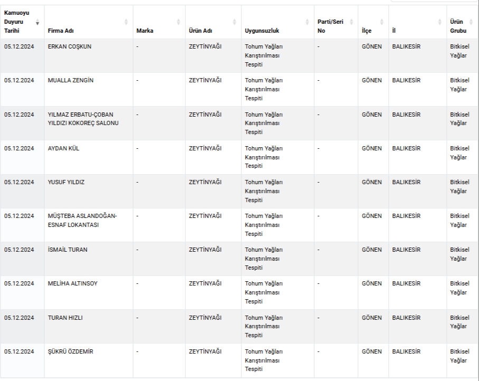
Task: Select the YUSUF YILDIZ row
Action: tap(66, 182)
